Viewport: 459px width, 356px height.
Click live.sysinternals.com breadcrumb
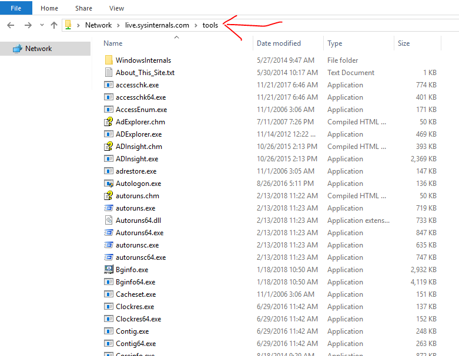coord(157,25)
